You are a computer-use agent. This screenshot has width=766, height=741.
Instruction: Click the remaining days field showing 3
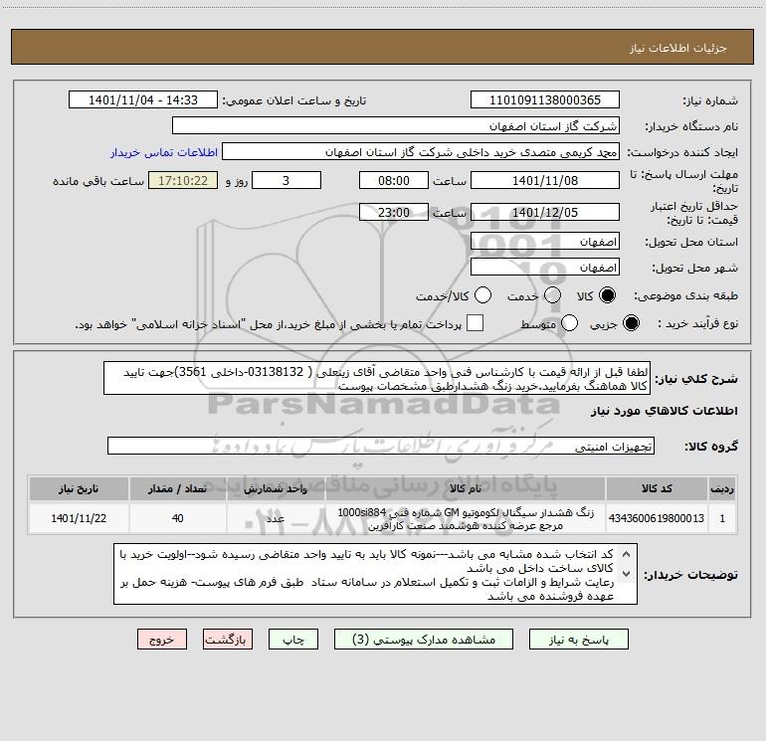(x=287, y=180)
